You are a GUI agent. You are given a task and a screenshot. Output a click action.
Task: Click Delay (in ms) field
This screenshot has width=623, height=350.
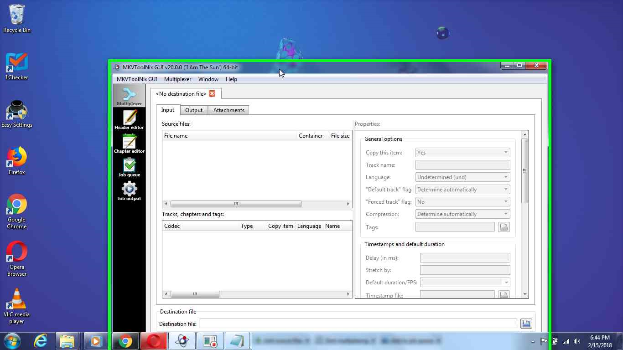pos(465,258)
